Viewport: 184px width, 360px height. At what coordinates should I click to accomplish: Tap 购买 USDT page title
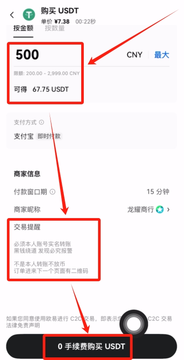pyautogui.click(x=60, y=10)
